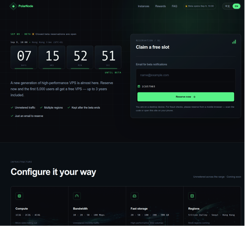Click the 'Hong Kong time (UTC+8)' text
245x226 pixels.
[x=47, y=42]
